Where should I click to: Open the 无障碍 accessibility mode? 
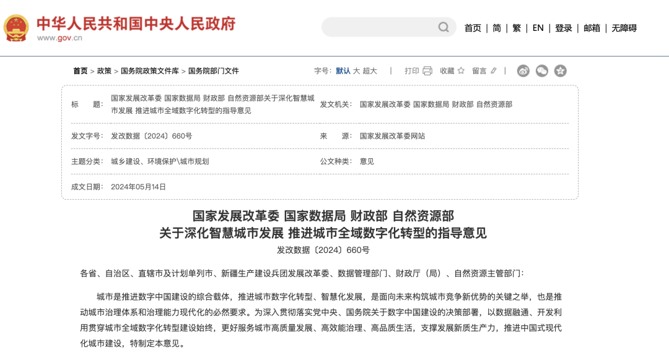(624, 28)
